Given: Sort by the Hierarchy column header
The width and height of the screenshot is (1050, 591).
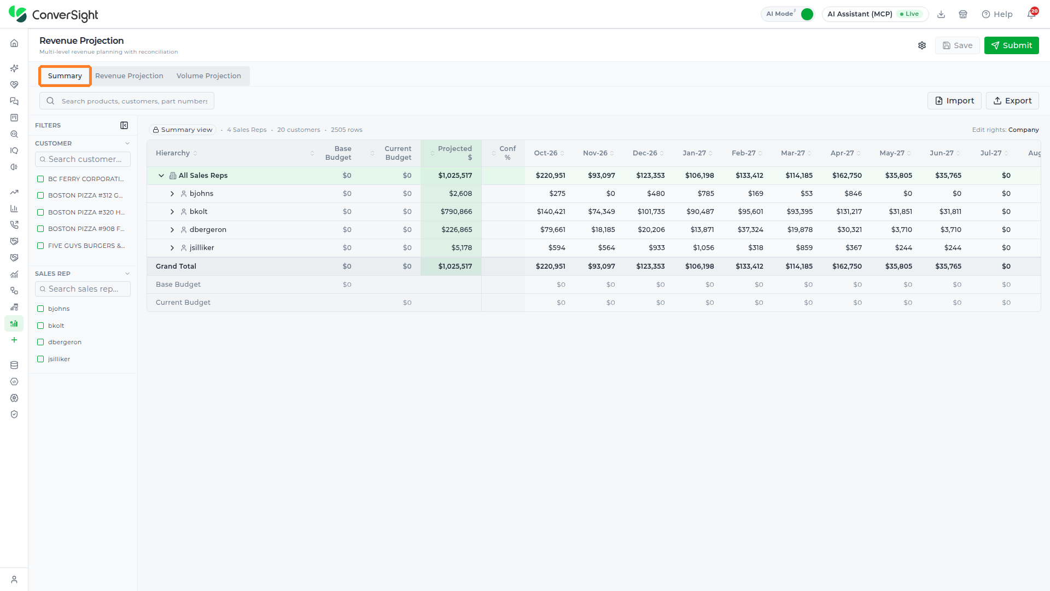Looking at the screenshot, I should tap(176, 153).
